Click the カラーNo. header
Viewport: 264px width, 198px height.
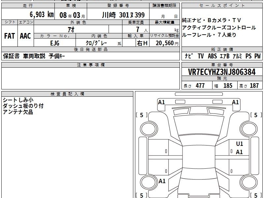pyautogui.click(x=55, y=36)
